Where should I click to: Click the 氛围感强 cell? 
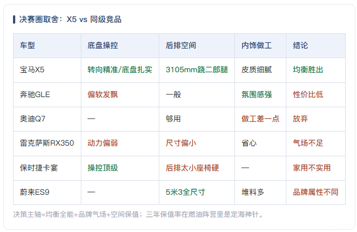pos(260,95)
